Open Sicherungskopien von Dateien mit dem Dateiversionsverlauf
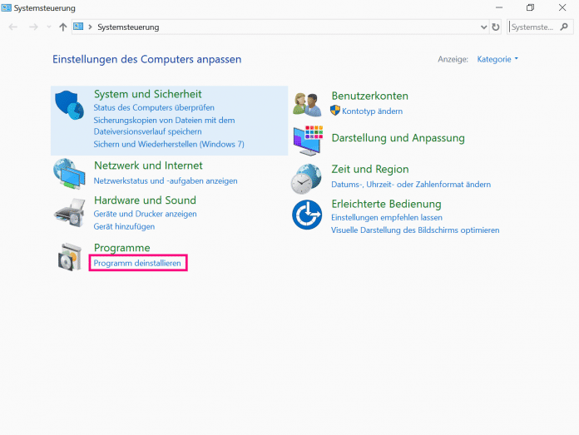579x435 pixels. (x=164, y=126)
